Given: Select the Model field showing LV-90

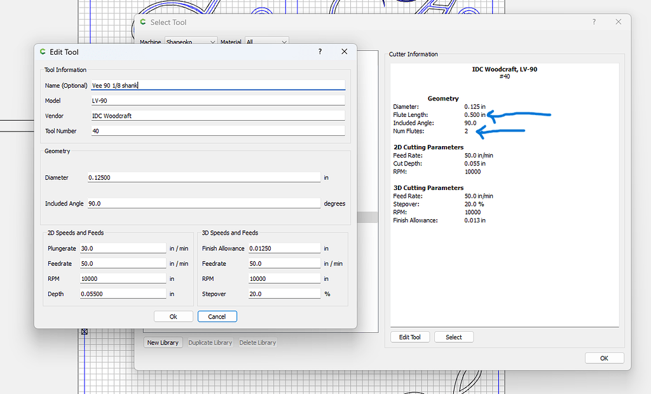Looking at the screenshot, I should point(217,100).
